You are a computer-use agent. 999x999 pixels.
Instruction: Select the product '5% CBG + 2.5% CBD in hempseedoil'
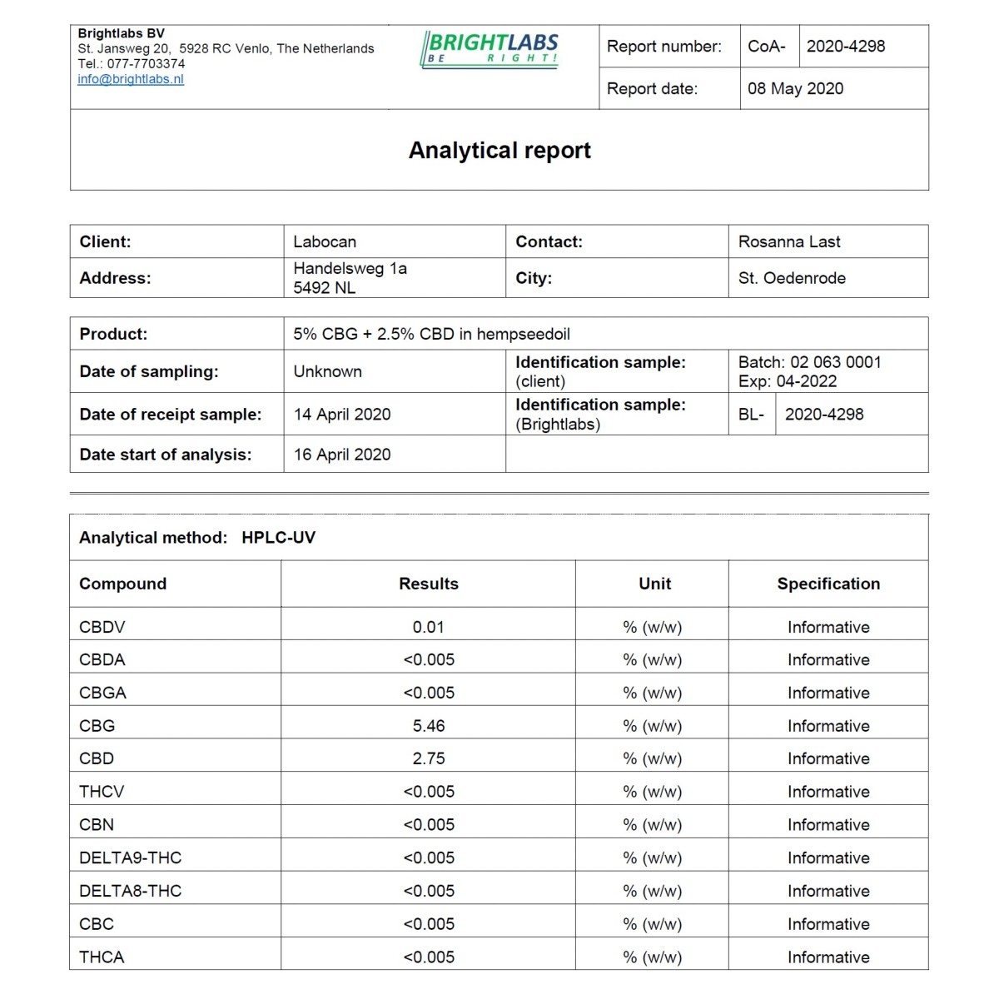click(x=431, y=335)
